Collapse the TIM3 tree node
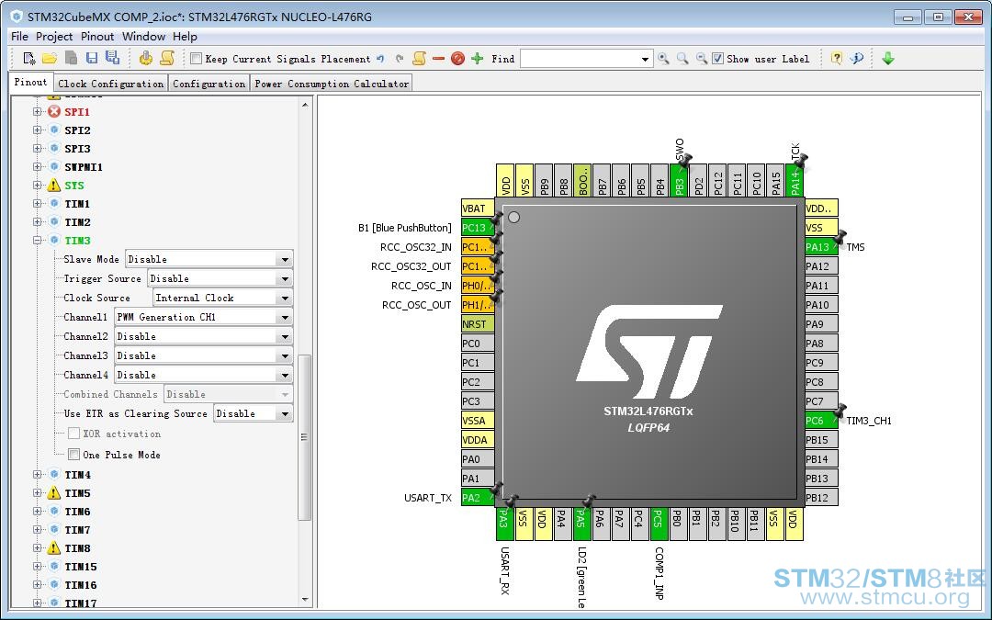The image size is (992, 620). click(x=38, y=241)
